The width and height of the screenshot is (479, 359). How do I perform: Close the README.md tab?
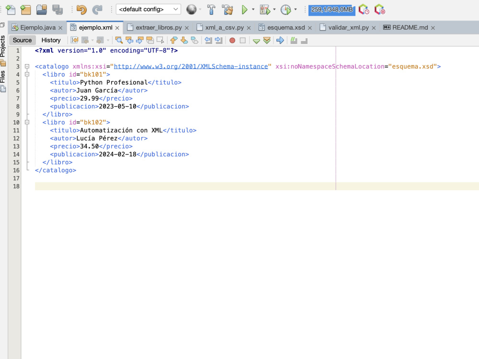click(433, 28)
